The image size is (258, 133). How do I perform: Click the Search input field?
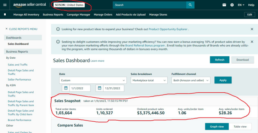click(150, 5)
